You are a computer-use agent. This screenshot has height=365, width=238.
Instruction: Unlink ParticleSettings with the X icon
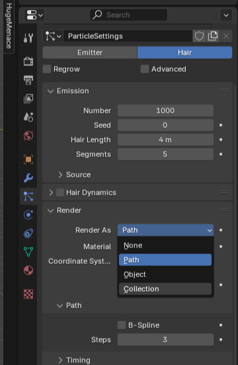pos(226,36)
